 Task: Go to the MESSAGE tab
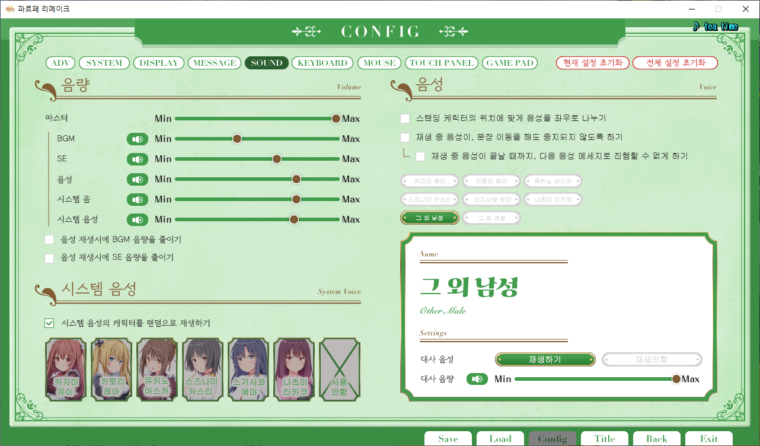(x=215, y=63)
